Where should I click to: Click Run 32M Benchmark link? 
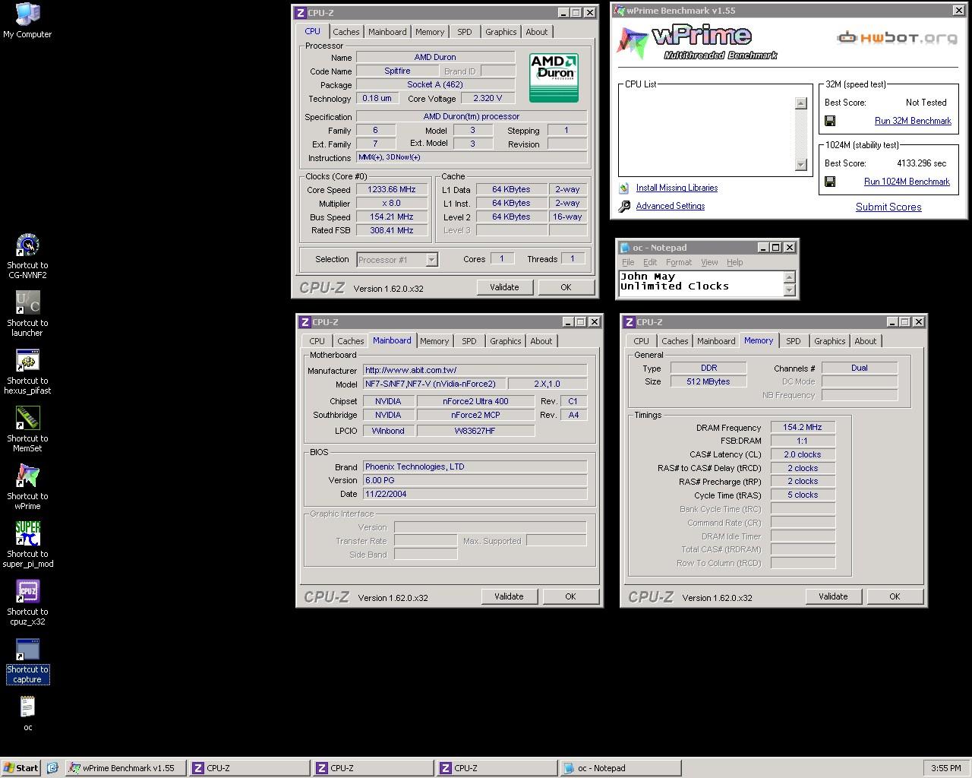tap(913, 121)
